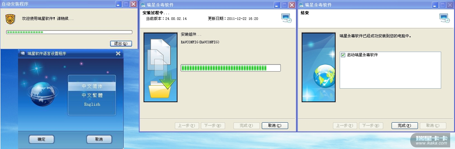Select 中文简体 language option
Image resolution: width=455 pixels, height=149 pixels.
pos(92,86)
